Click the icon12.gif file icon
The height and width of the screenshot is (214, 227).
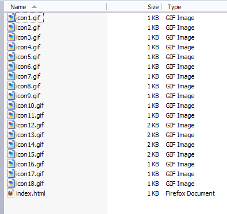point(11,125)
